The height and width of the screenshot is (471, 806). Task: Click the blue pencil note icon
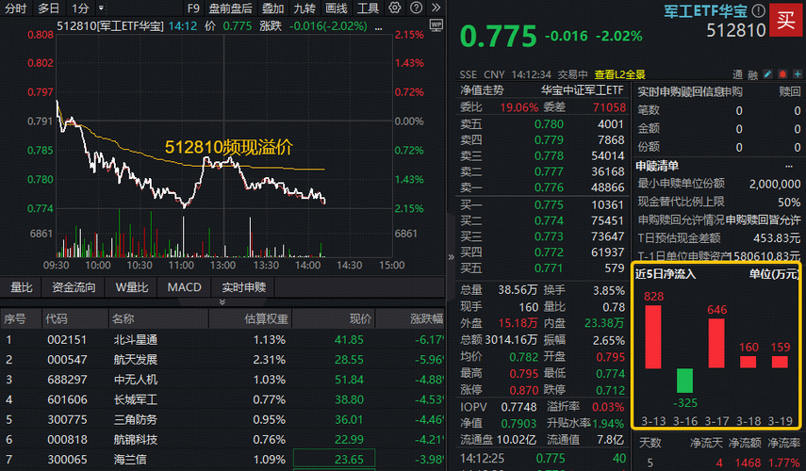(767, 74)
